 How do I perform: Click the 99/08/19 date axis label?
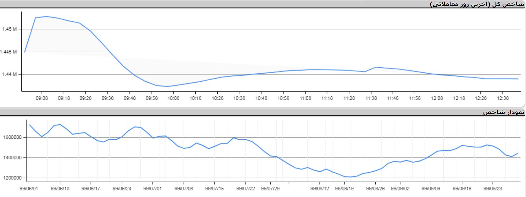click(x=344, y=189)
